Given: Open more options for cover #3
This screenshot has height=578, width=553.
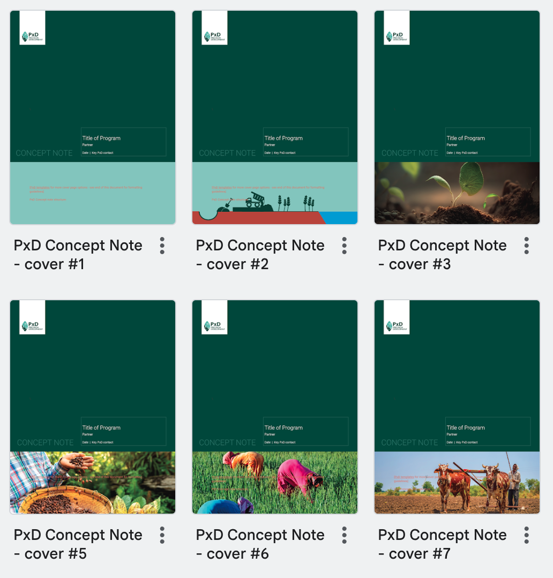Looking at the screenshot, I should tap(526, 246).
